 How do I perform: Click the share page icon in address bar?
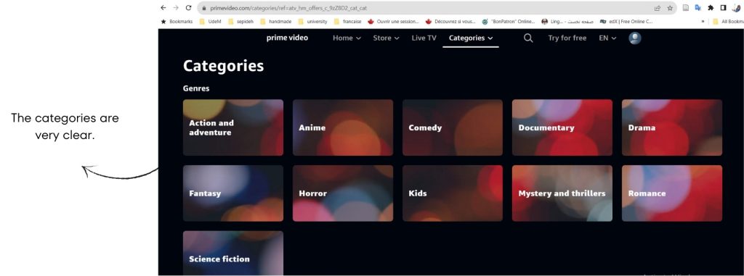pyautogui.click(x=657, y=8)
